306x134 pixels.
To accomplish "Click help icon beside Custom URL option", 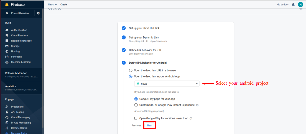I will click(x=197, y=105).
